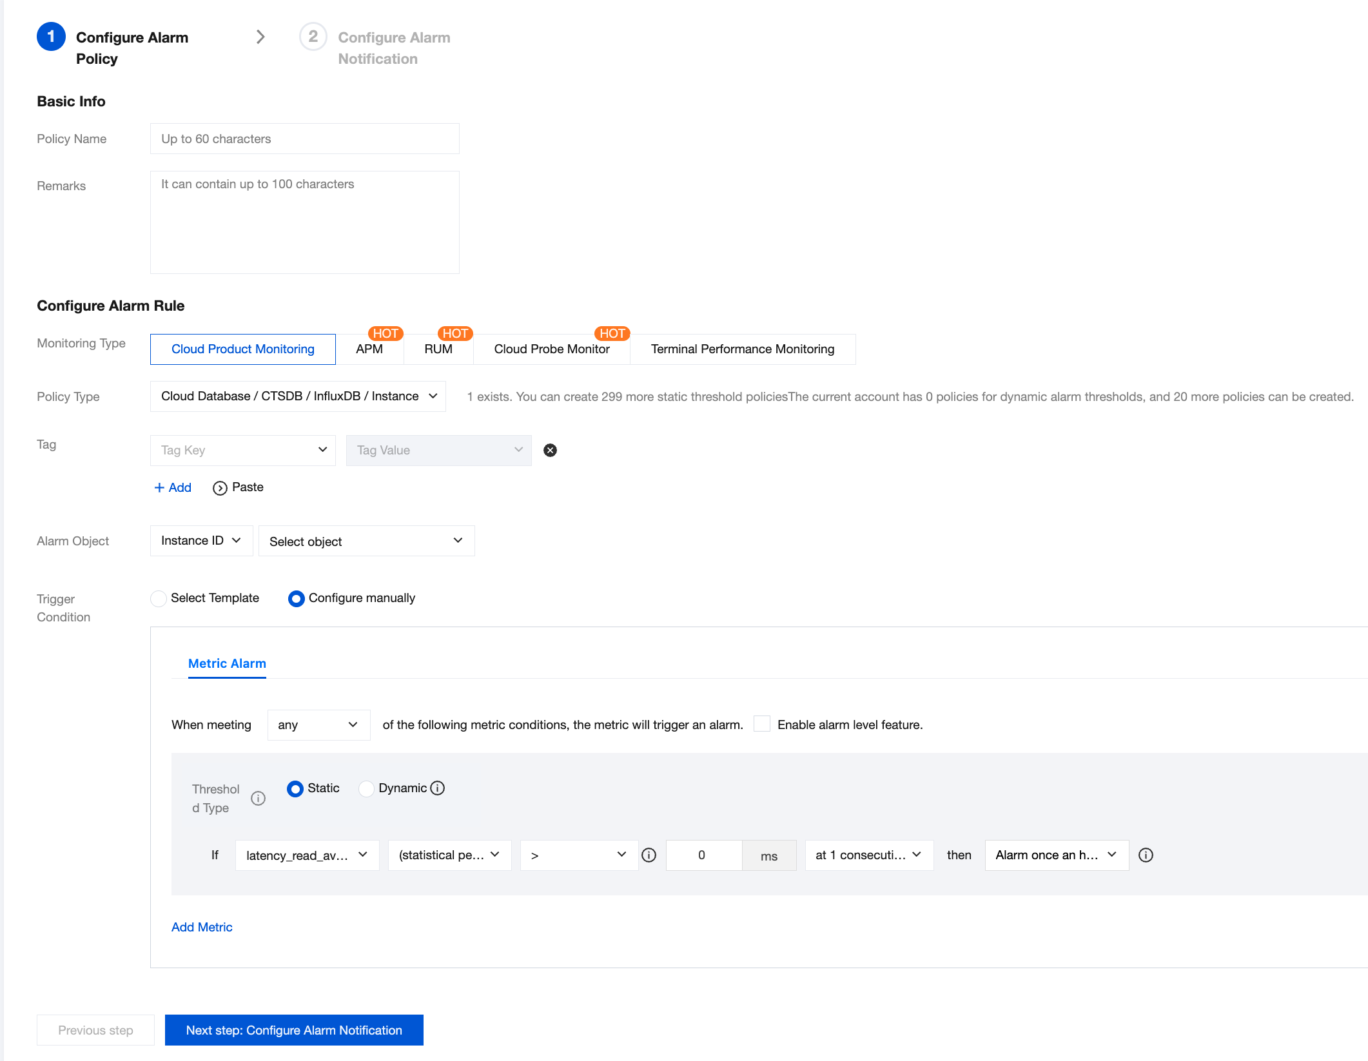Click the Paste tag icon
Viewport: 1368px width, 1061px height.
[x=220, y=488]
